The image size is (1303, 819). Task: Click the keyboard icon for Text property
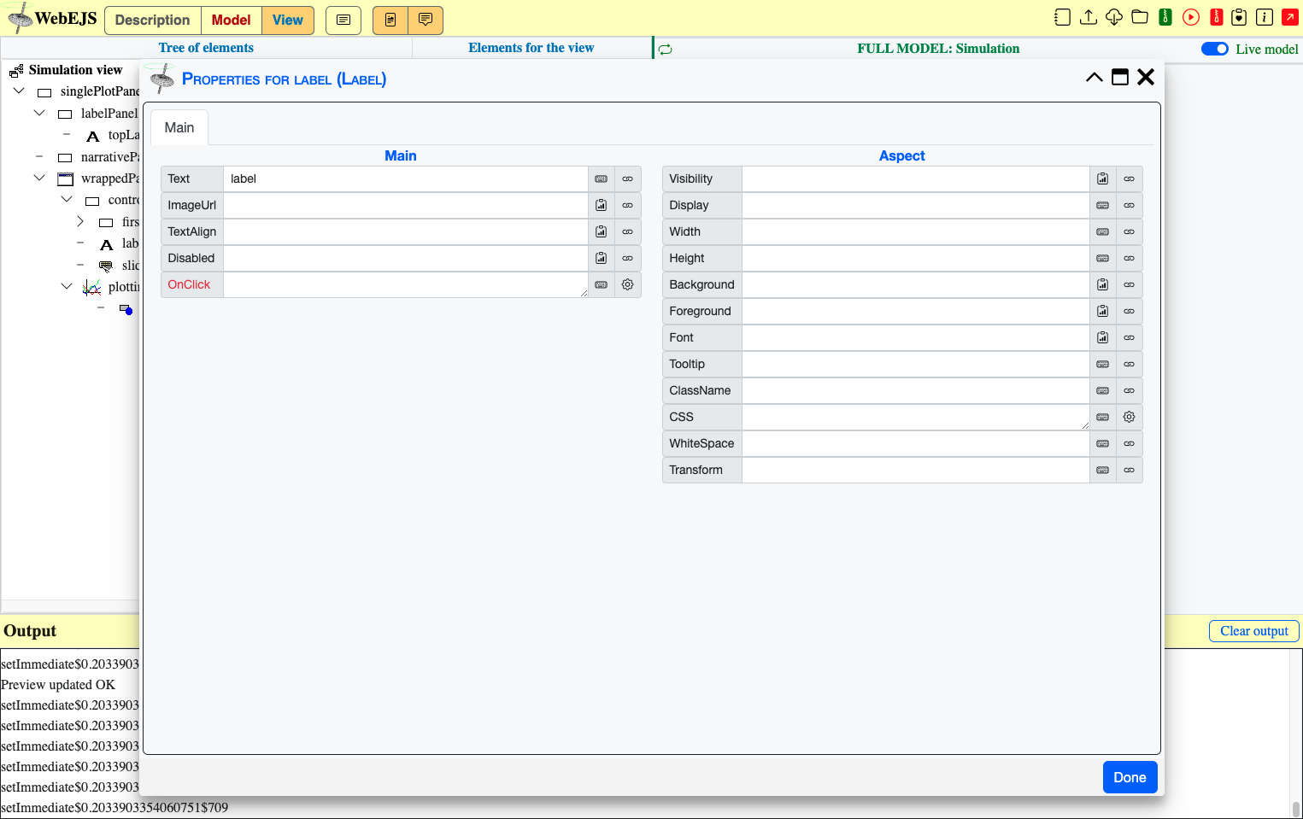coord(601,178)
